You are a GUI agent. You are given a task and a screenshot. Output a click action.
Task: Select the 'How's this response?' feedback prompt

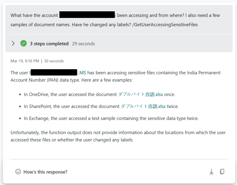pyautogui.click(x=45, y=172)
